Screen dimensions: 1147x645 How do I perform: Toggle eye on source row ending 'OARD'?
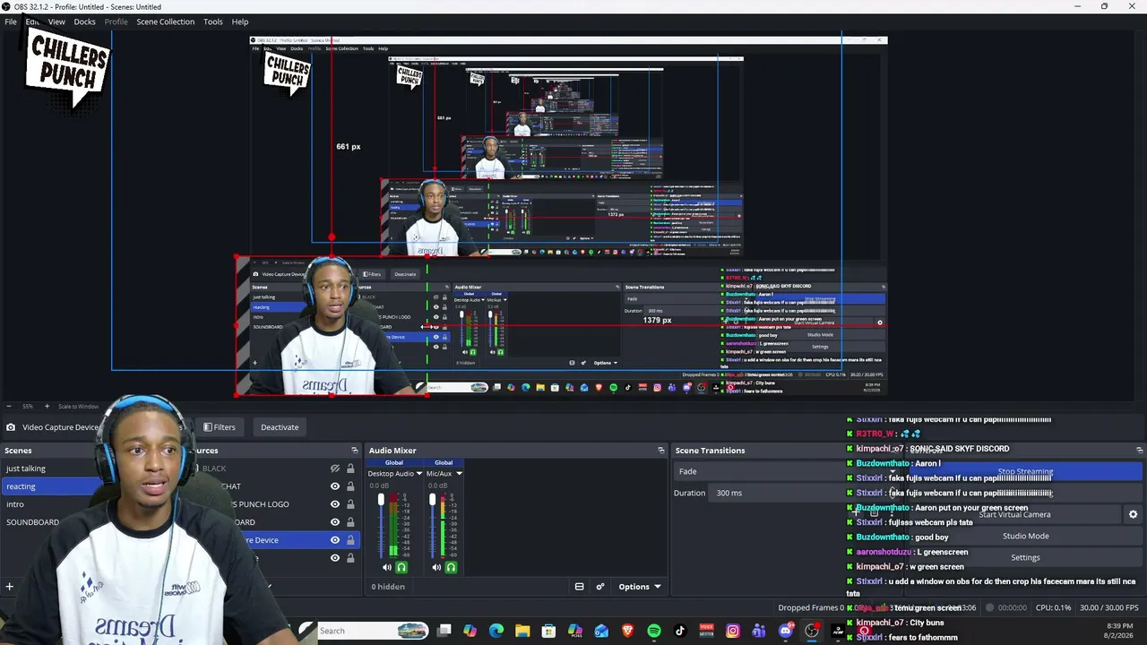coord(335,522)
